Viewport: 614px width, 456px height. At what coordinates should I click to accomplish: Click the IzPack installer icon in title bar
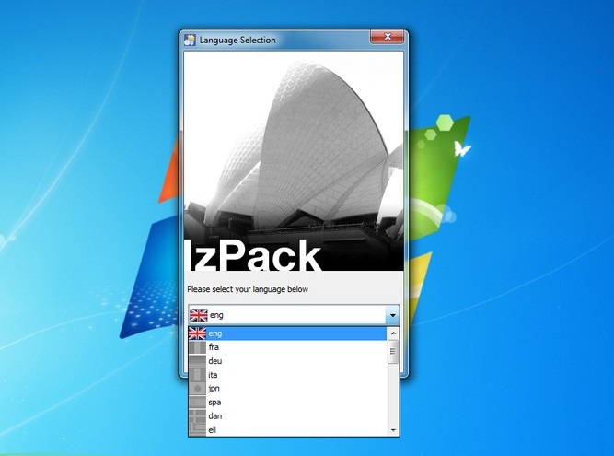point(190,40)
